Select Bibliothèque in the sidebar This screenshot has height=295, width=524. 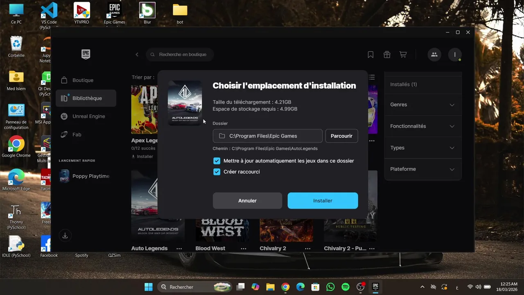point(86,98)
